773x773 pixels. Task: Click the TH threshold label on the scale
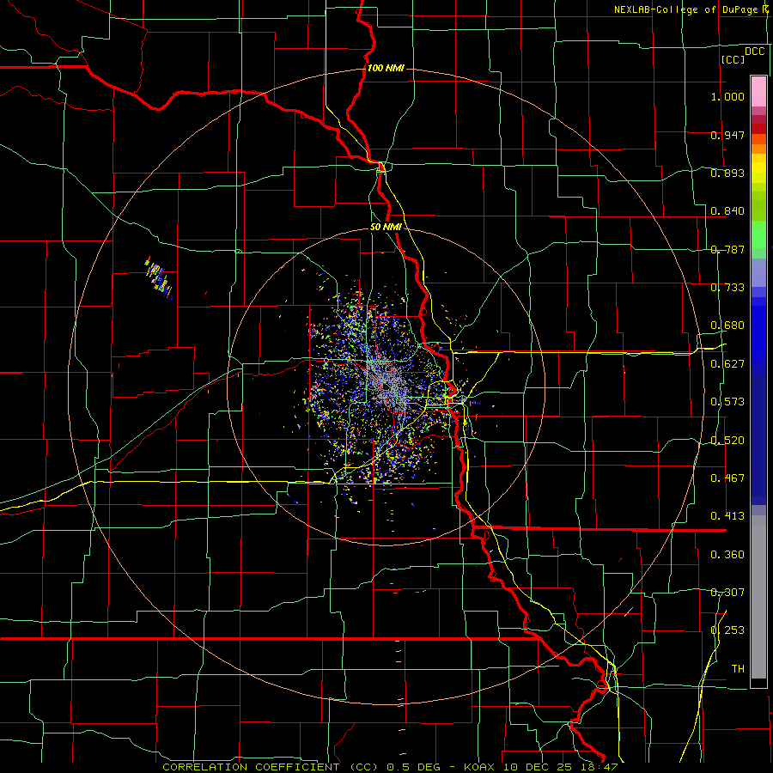[x=738, y=669]
